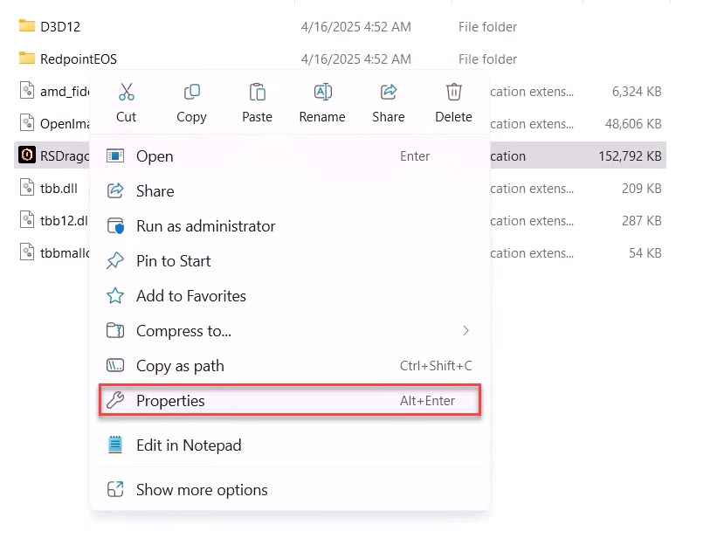Select the D3D12 folder
The image size is (724, 552).
(x=59, y=27)
